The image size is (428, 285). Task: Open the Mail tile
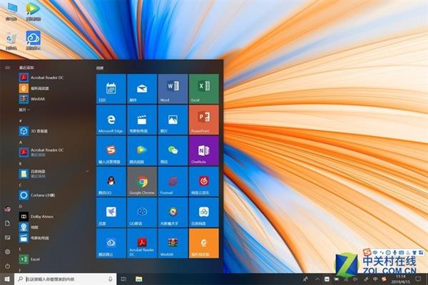[142, 89]
